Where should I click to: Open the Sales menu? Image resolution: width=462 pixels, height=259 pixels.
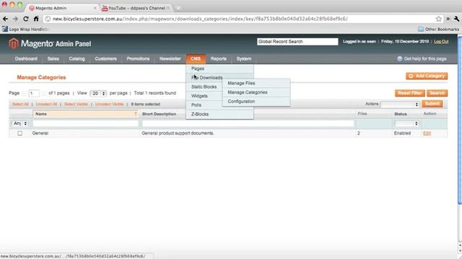[53, 59]
